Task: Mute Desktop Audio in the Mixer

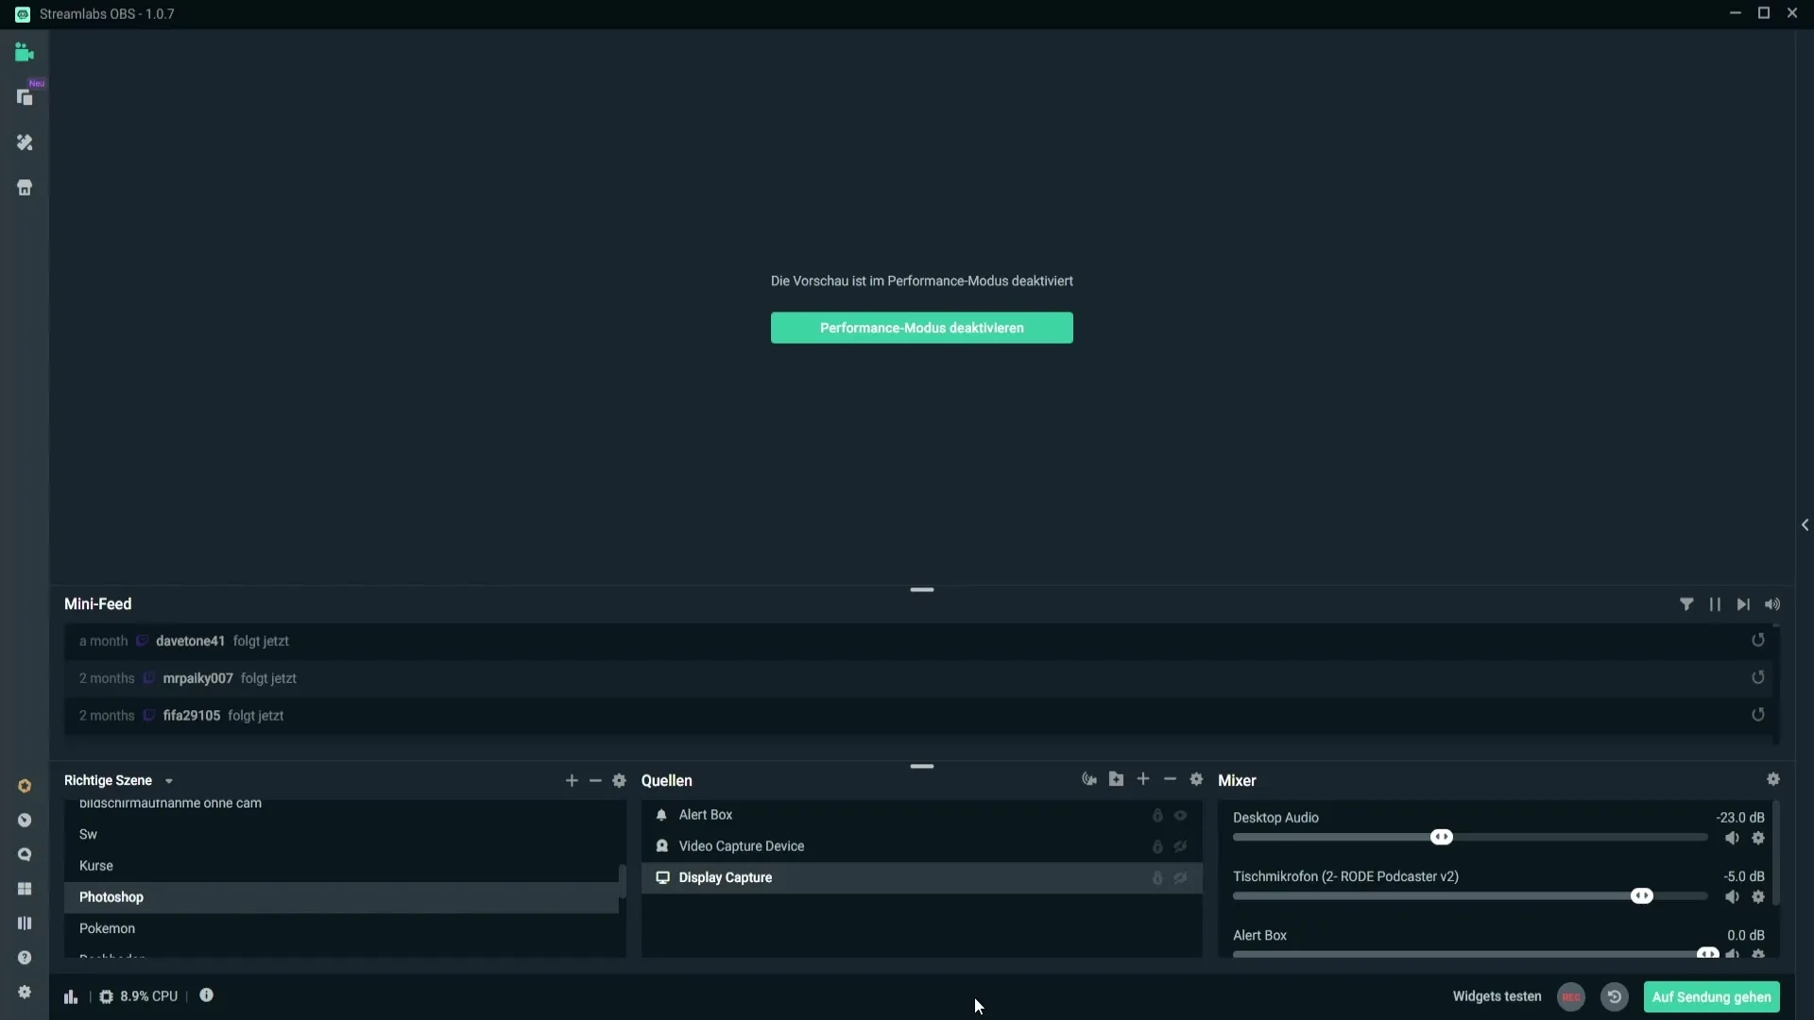Action: point(1732,838)
